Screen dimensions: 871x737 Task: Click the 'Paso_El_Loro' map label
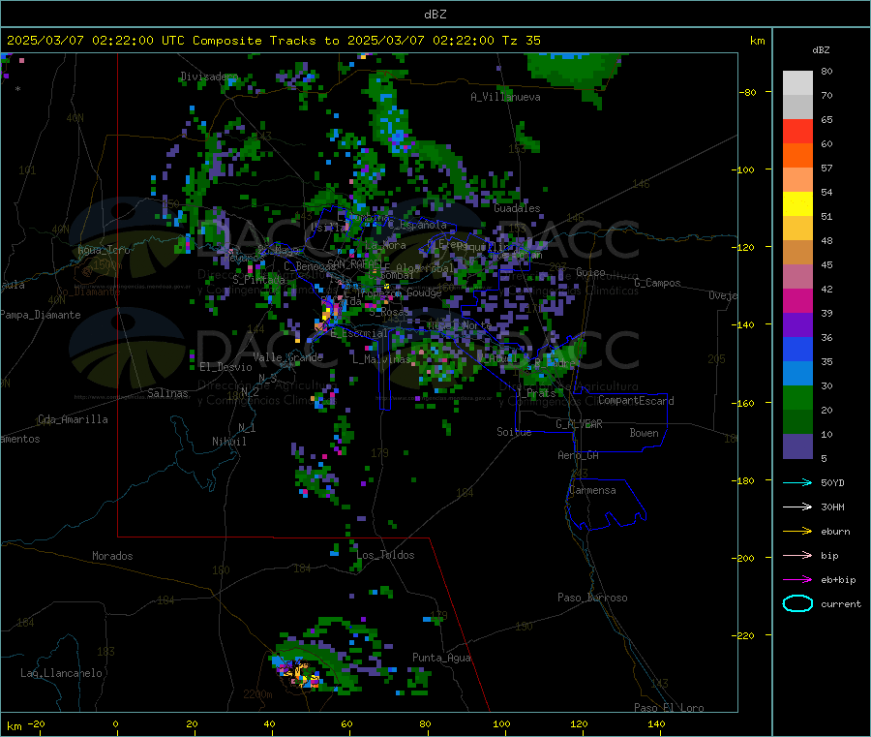point(669,708)
